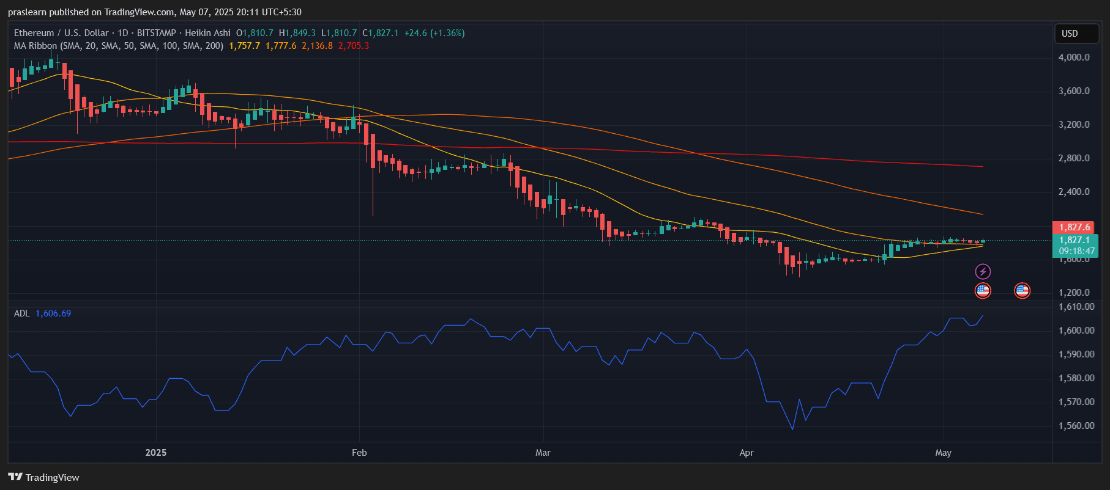The image size is (1110, 490).
Task: Click the Apr label on the time axis
Action: (746, 453)
